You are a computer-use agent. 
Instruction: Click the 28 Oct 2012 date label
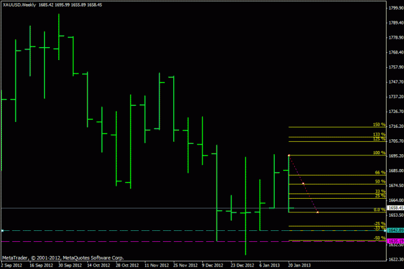(127, 265)
